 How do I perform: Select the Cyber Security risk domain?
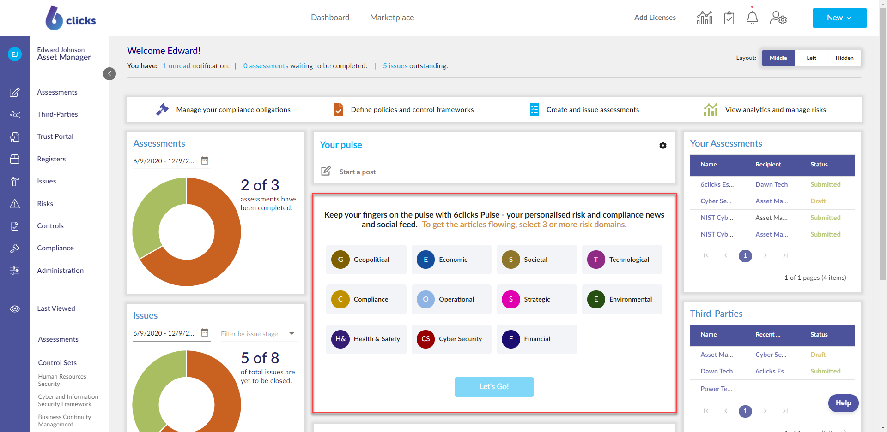[451, 339]
